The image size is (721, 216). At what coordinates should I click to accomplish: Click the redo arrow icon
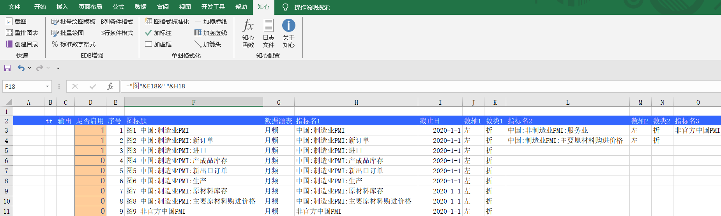[x=40, y=68]
